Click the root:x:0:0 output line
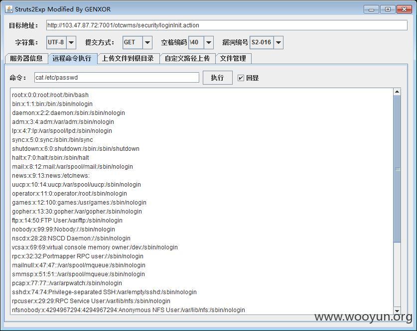Image resolution: width=417 pixels, height=331 pixels. point(50,95)
